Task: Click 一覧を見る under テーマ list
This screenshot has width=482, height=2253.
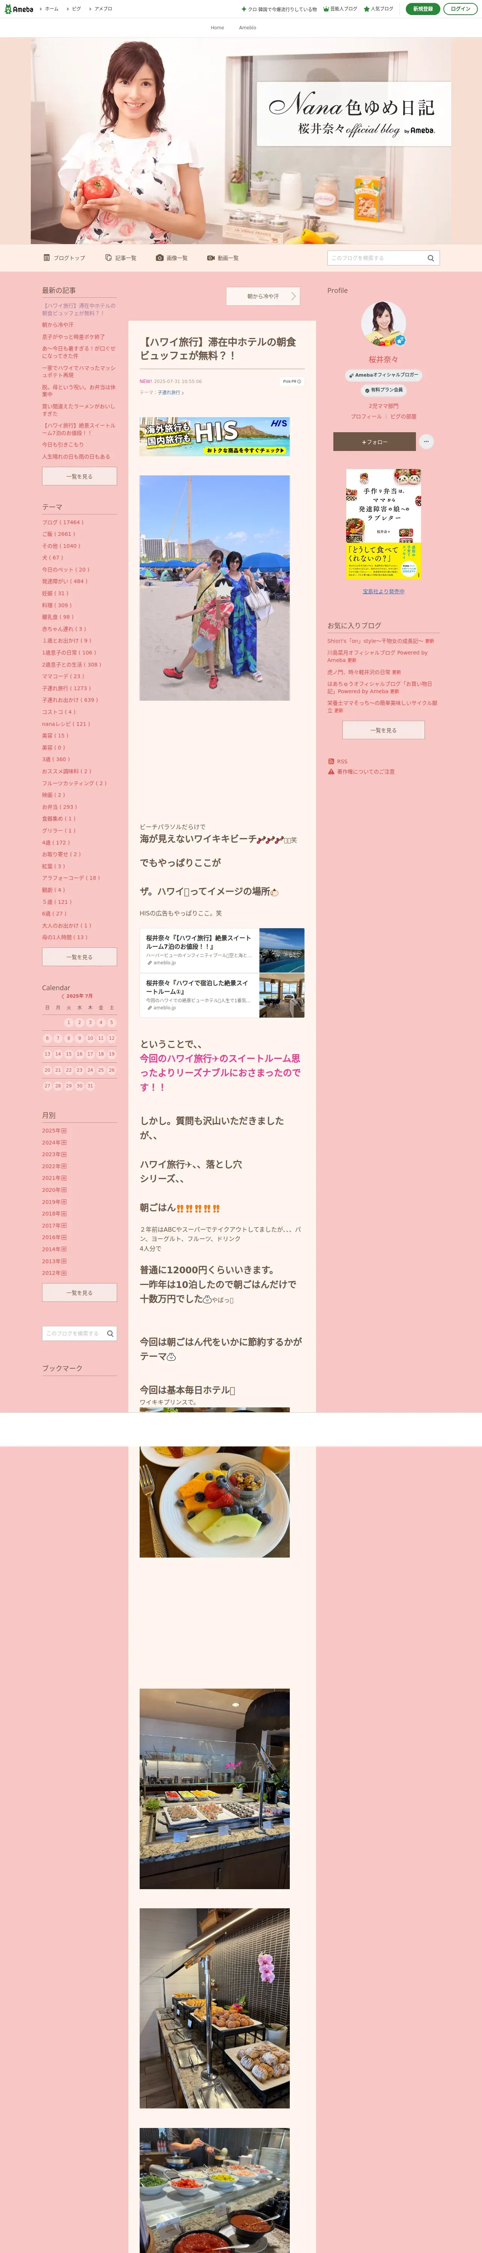Action: pyautogui.click(x=80, y=957)
